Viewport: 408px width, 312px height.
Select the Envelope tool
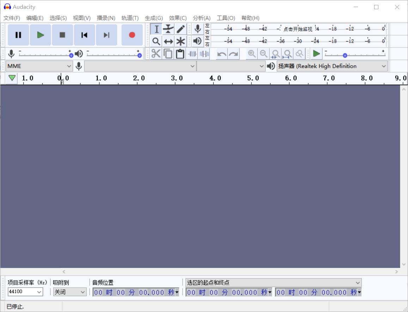169,29
